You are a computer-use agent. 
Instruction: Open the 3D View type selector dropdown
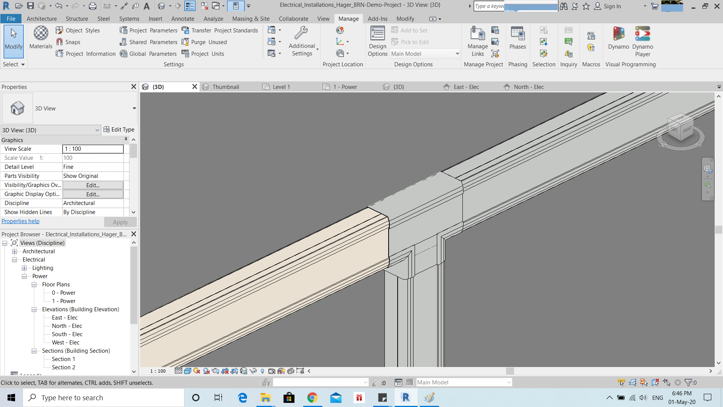click(97, 130)
